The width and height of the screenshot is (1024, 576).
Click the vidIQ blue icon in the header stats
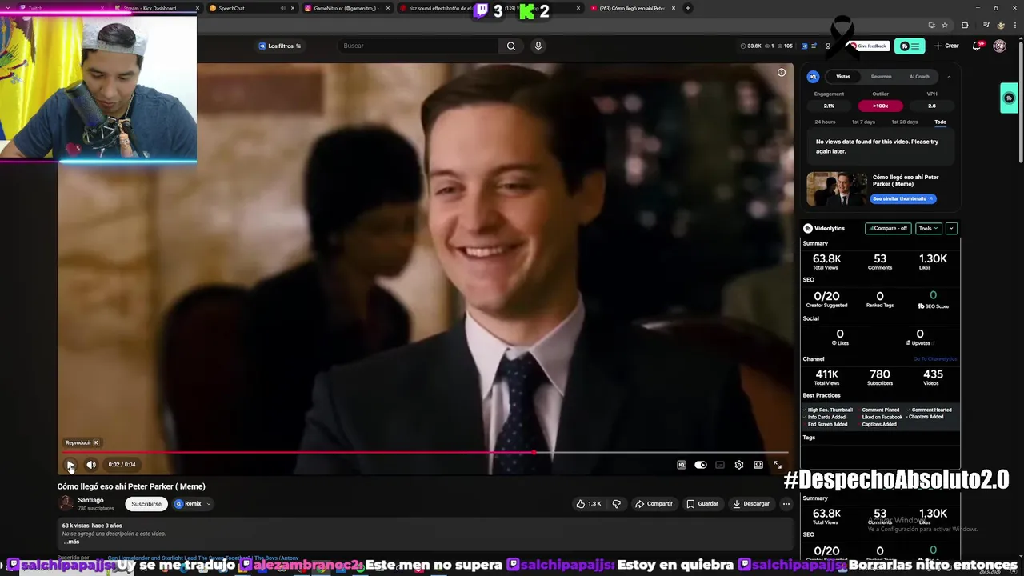pyautogui.click(x=805, y=46)
